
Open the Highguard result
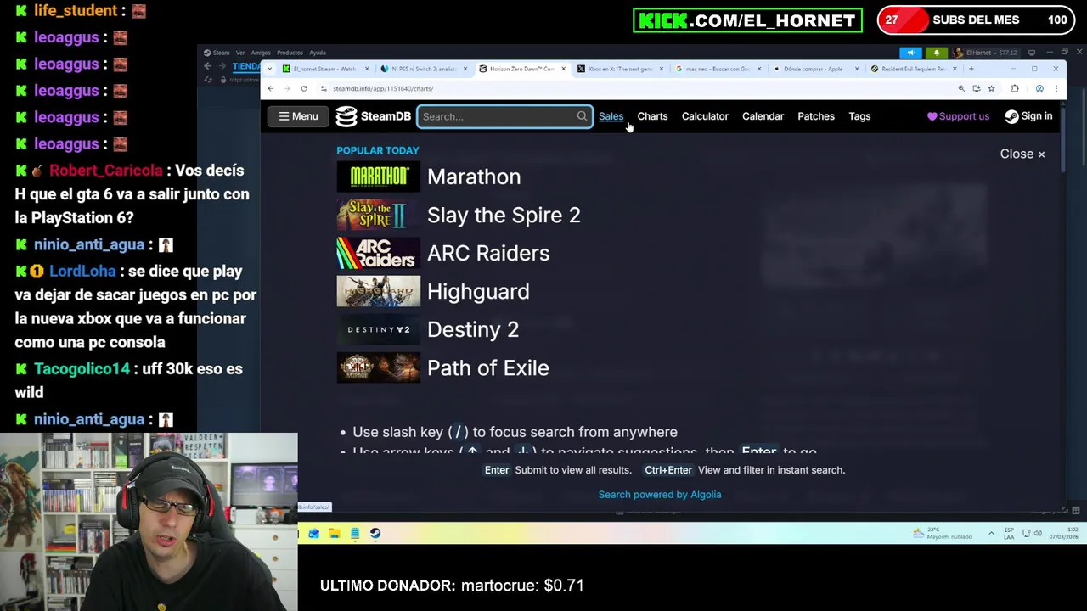pyautogui.click(x=478, y=291)
